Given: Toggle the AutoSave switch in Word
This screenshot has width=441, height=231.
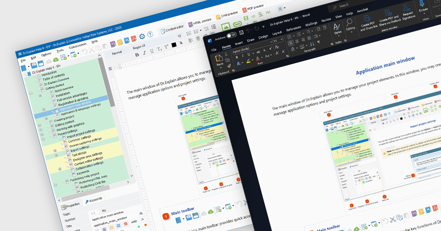Looking at the screenshot, I should click(x=232, y=34).
